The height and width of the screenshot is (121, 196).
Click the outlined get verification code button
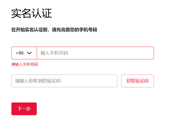tap(137, 81)
